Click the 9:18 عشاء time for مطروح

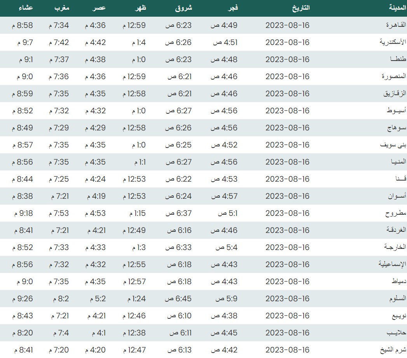point(24,213)
